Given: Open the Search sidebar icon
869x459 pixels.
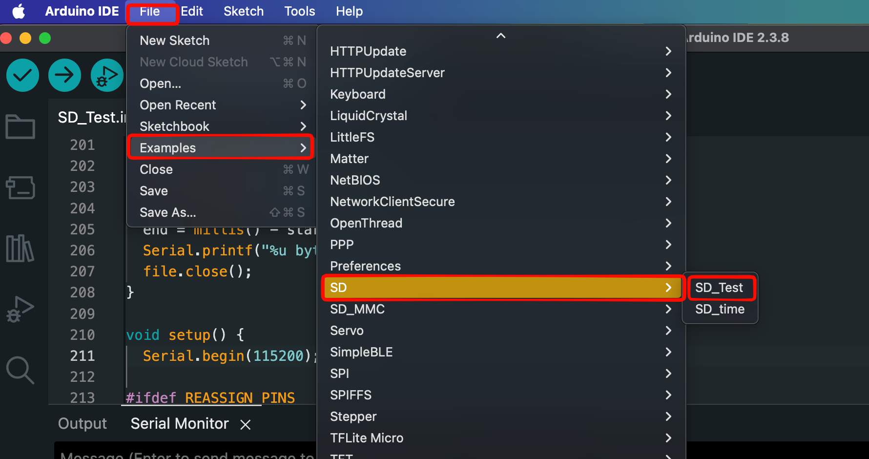Looking at the screenshot, I should (20, 370).
